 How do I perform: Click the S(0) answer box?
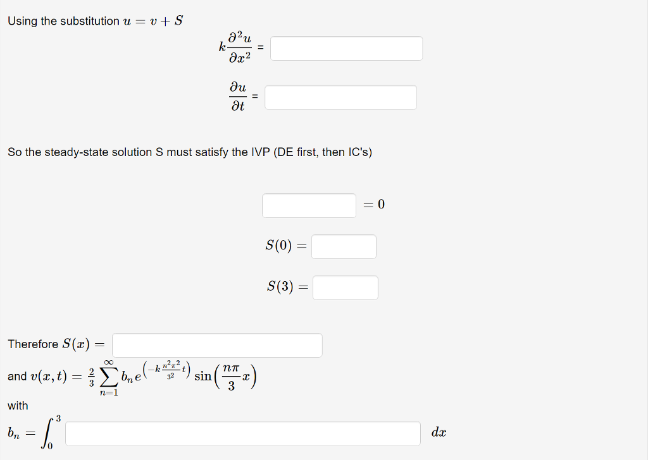pyautogui.click(x=344, y=246)
